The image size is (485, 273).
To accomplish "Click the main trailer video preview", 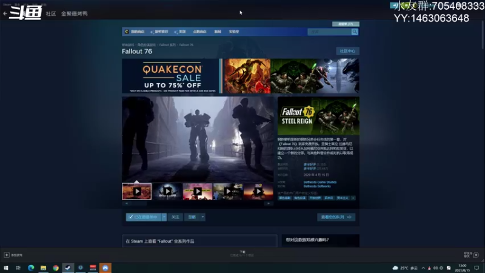I will pyautogui.click(x=198, y=140).
